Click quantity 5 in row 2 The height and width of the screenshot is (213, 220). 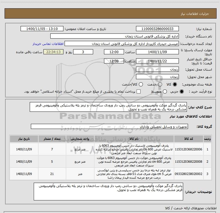pyautogui.click(x=52, y=162)
